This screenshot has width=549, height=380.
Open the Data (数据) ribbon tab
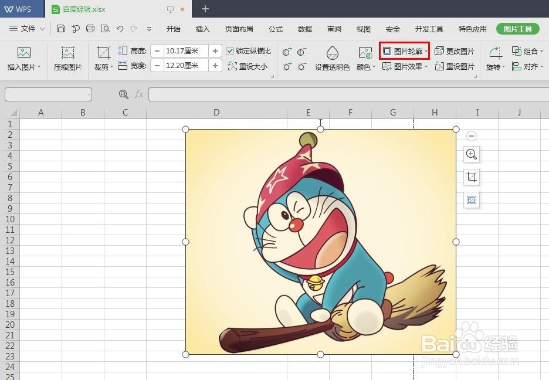pos(305,29)
